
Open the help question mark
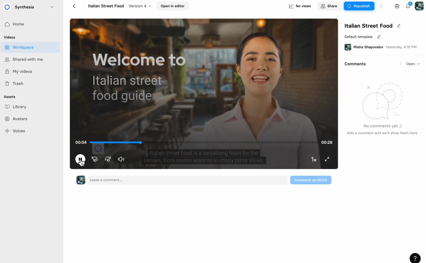pos(415,258)
